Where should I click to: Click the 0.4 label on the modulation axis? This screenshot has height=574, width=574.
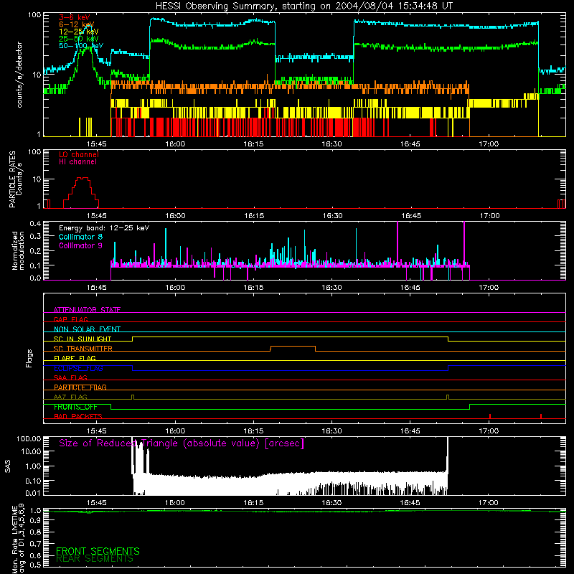pos(35,223)
